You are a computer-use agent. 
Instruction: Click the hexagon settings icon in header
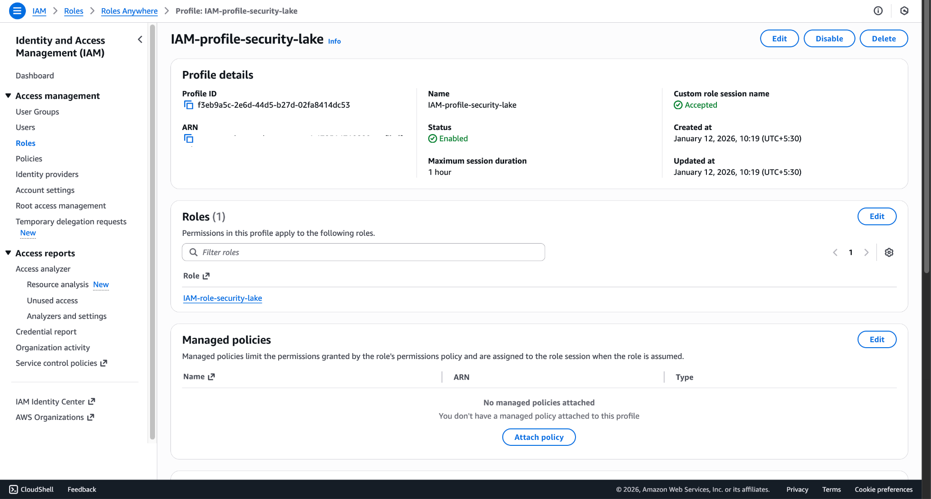[x=904, y=11]
